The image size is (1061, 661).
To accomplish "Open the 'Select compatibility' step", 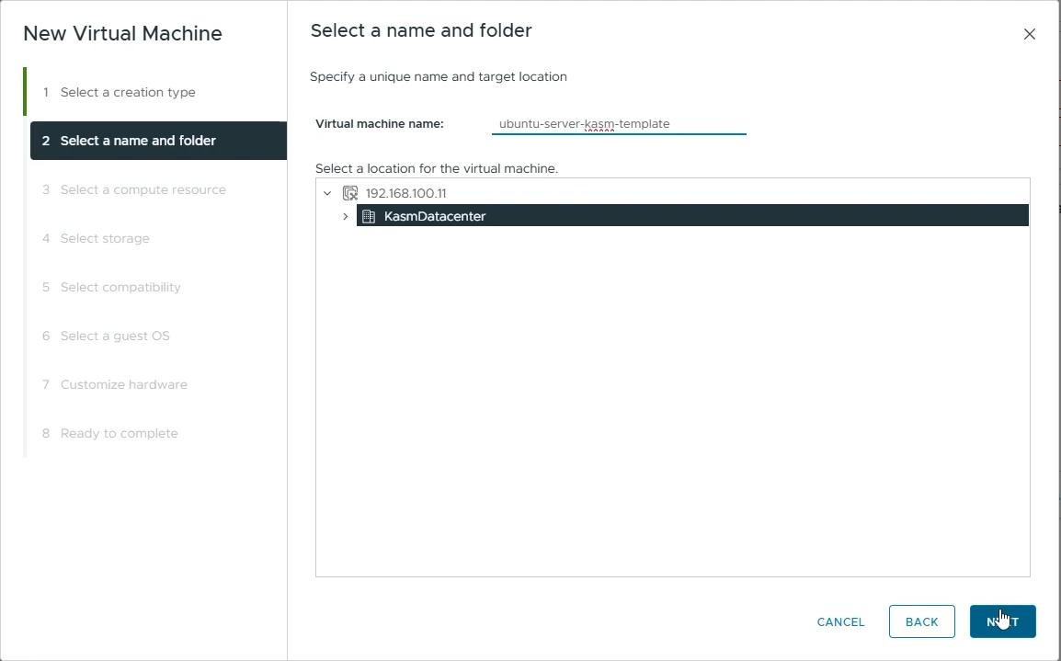I will (120, 287).
